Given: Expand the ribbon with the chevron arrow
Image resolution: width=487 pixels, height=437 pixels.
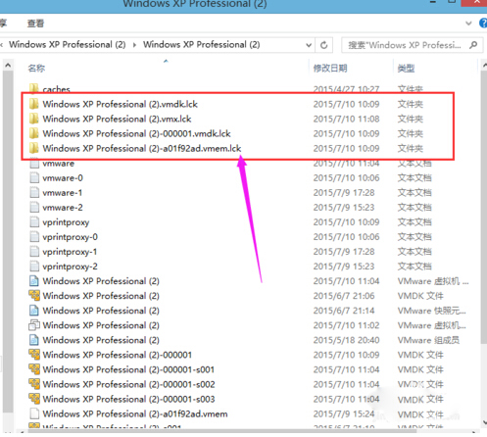Looking at the screenshot, I should pyautogui.click(x=468, y=24).
